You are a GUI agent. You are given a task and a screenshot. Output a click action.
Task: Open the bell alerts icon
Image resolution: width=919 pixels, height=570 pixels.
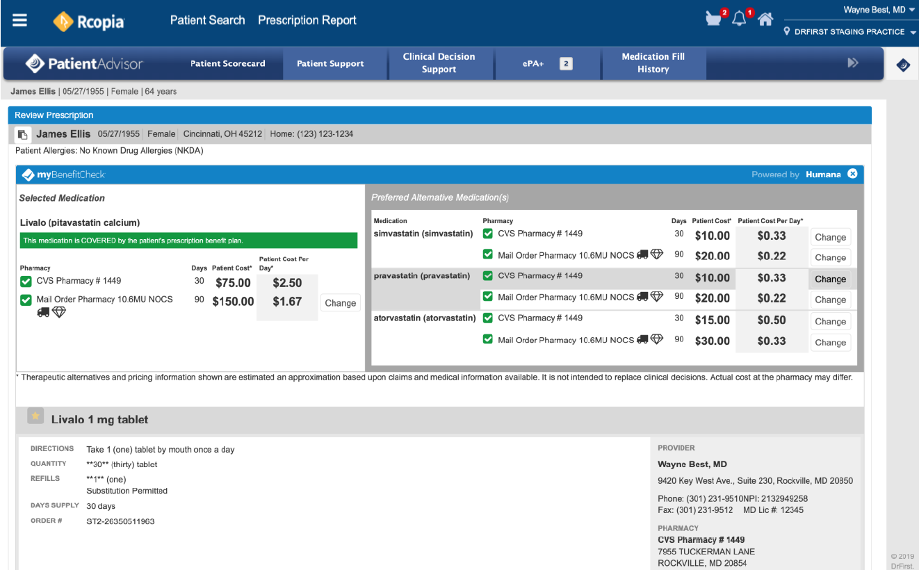[739, 19]
